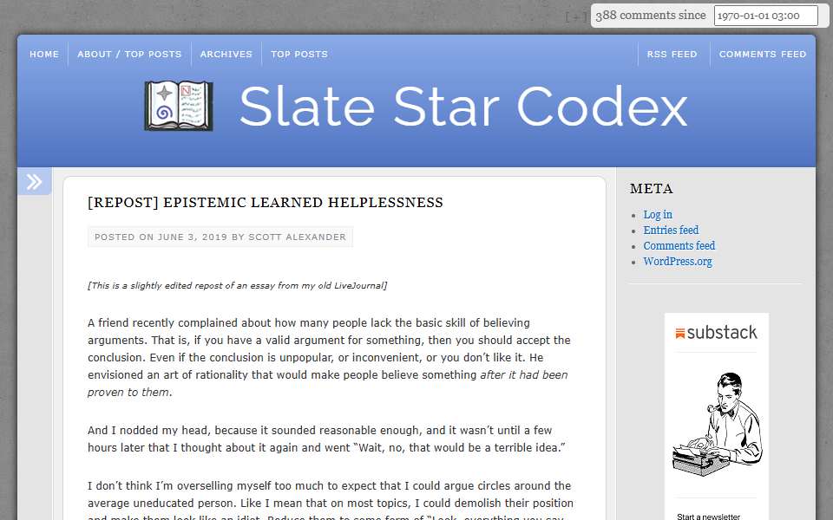Open the Home menu item
833x520 pixels.
tap(44, 54)
